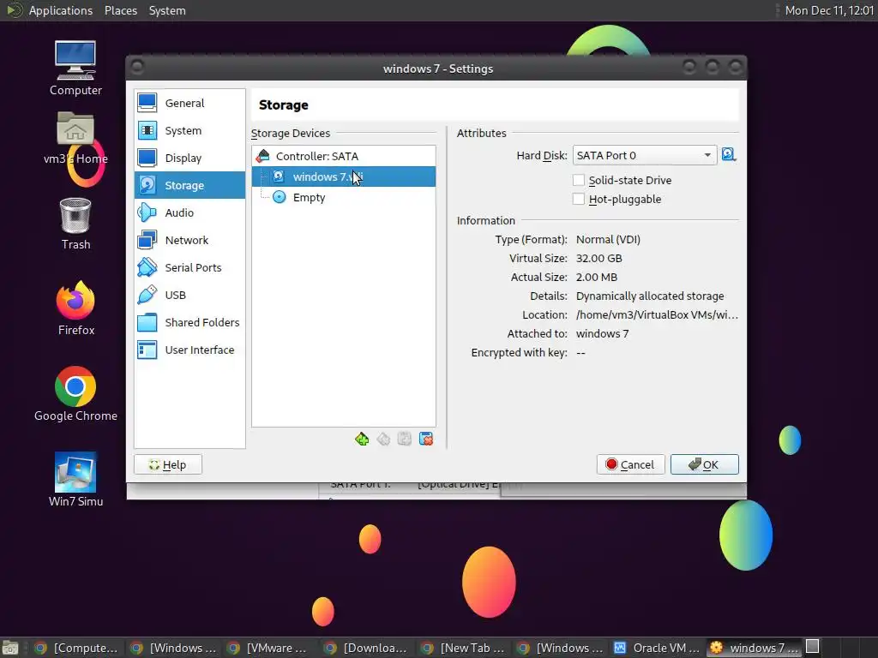
Task: Switch to the [VMware ... taskbar window
Action: click(x=268, y=648)
